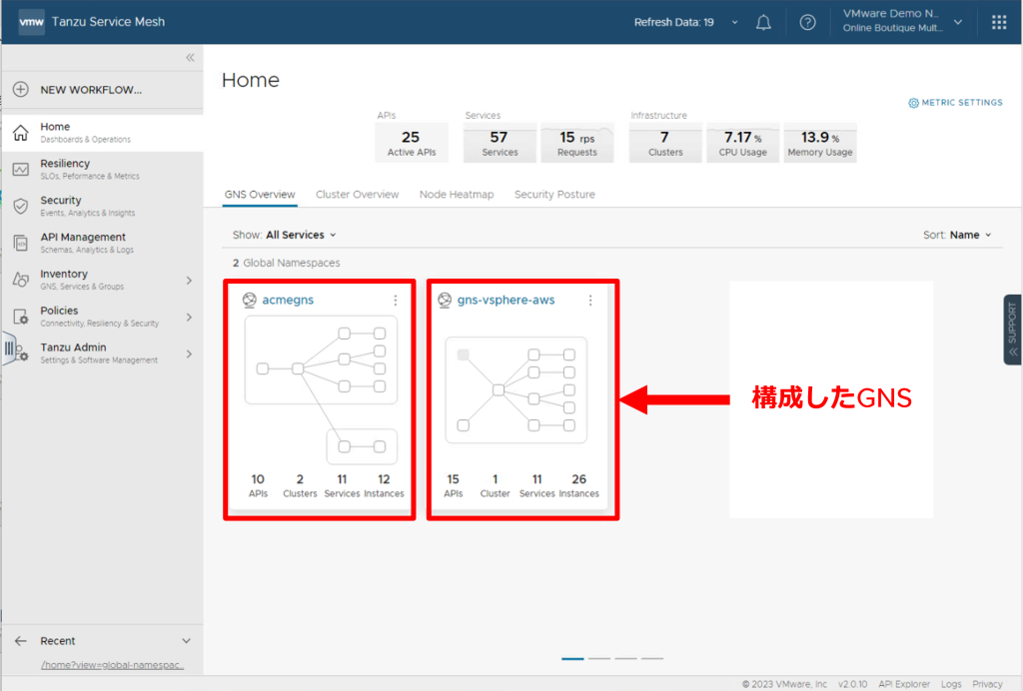Click the VMware logo in header
The image size is (1023, 691).
[x=31, y=22]
